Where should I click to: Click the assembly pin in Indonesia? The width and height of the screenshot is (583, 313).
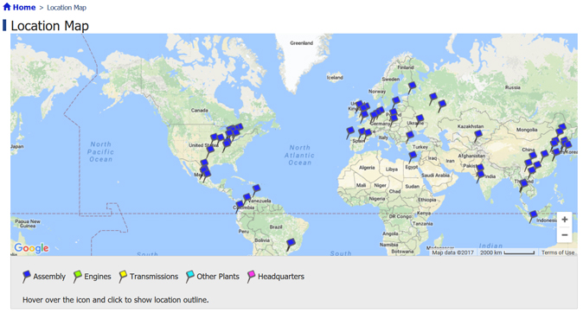click(533, 216)
